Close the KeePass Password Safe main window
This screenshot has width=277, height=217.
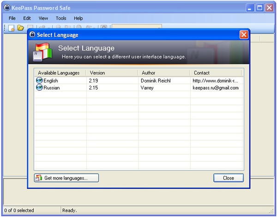point(270,8)
